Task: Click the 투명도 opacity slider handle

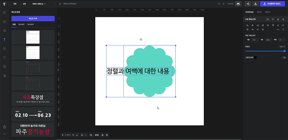Action: tap(284, 51)
